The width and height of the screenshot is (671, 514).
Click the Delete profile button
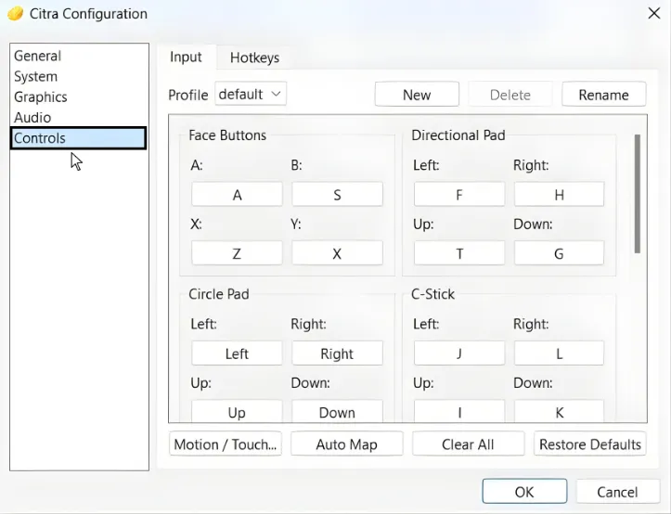point(510,95)
